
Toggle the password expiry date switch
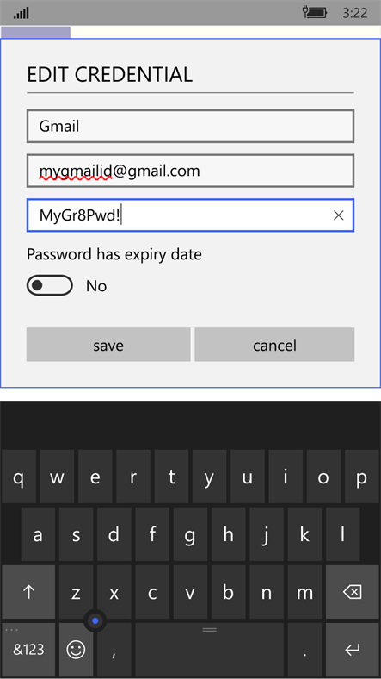click(x=50, y=285)
